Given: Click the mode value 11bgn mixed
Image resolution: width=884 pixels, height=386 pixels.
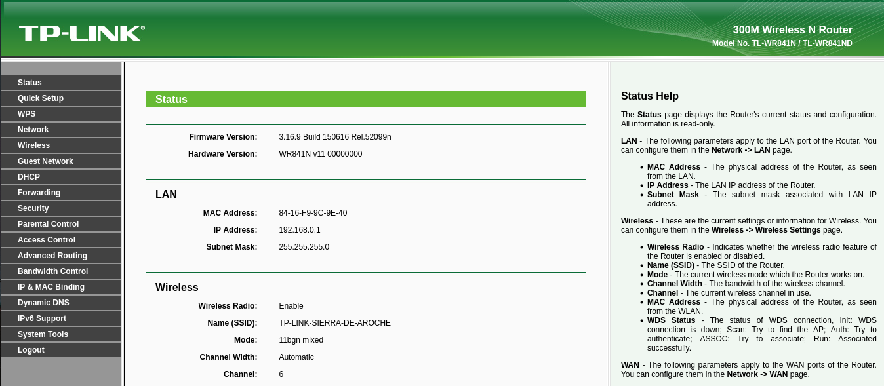Looking at the screenshot, I should point(301,340).
